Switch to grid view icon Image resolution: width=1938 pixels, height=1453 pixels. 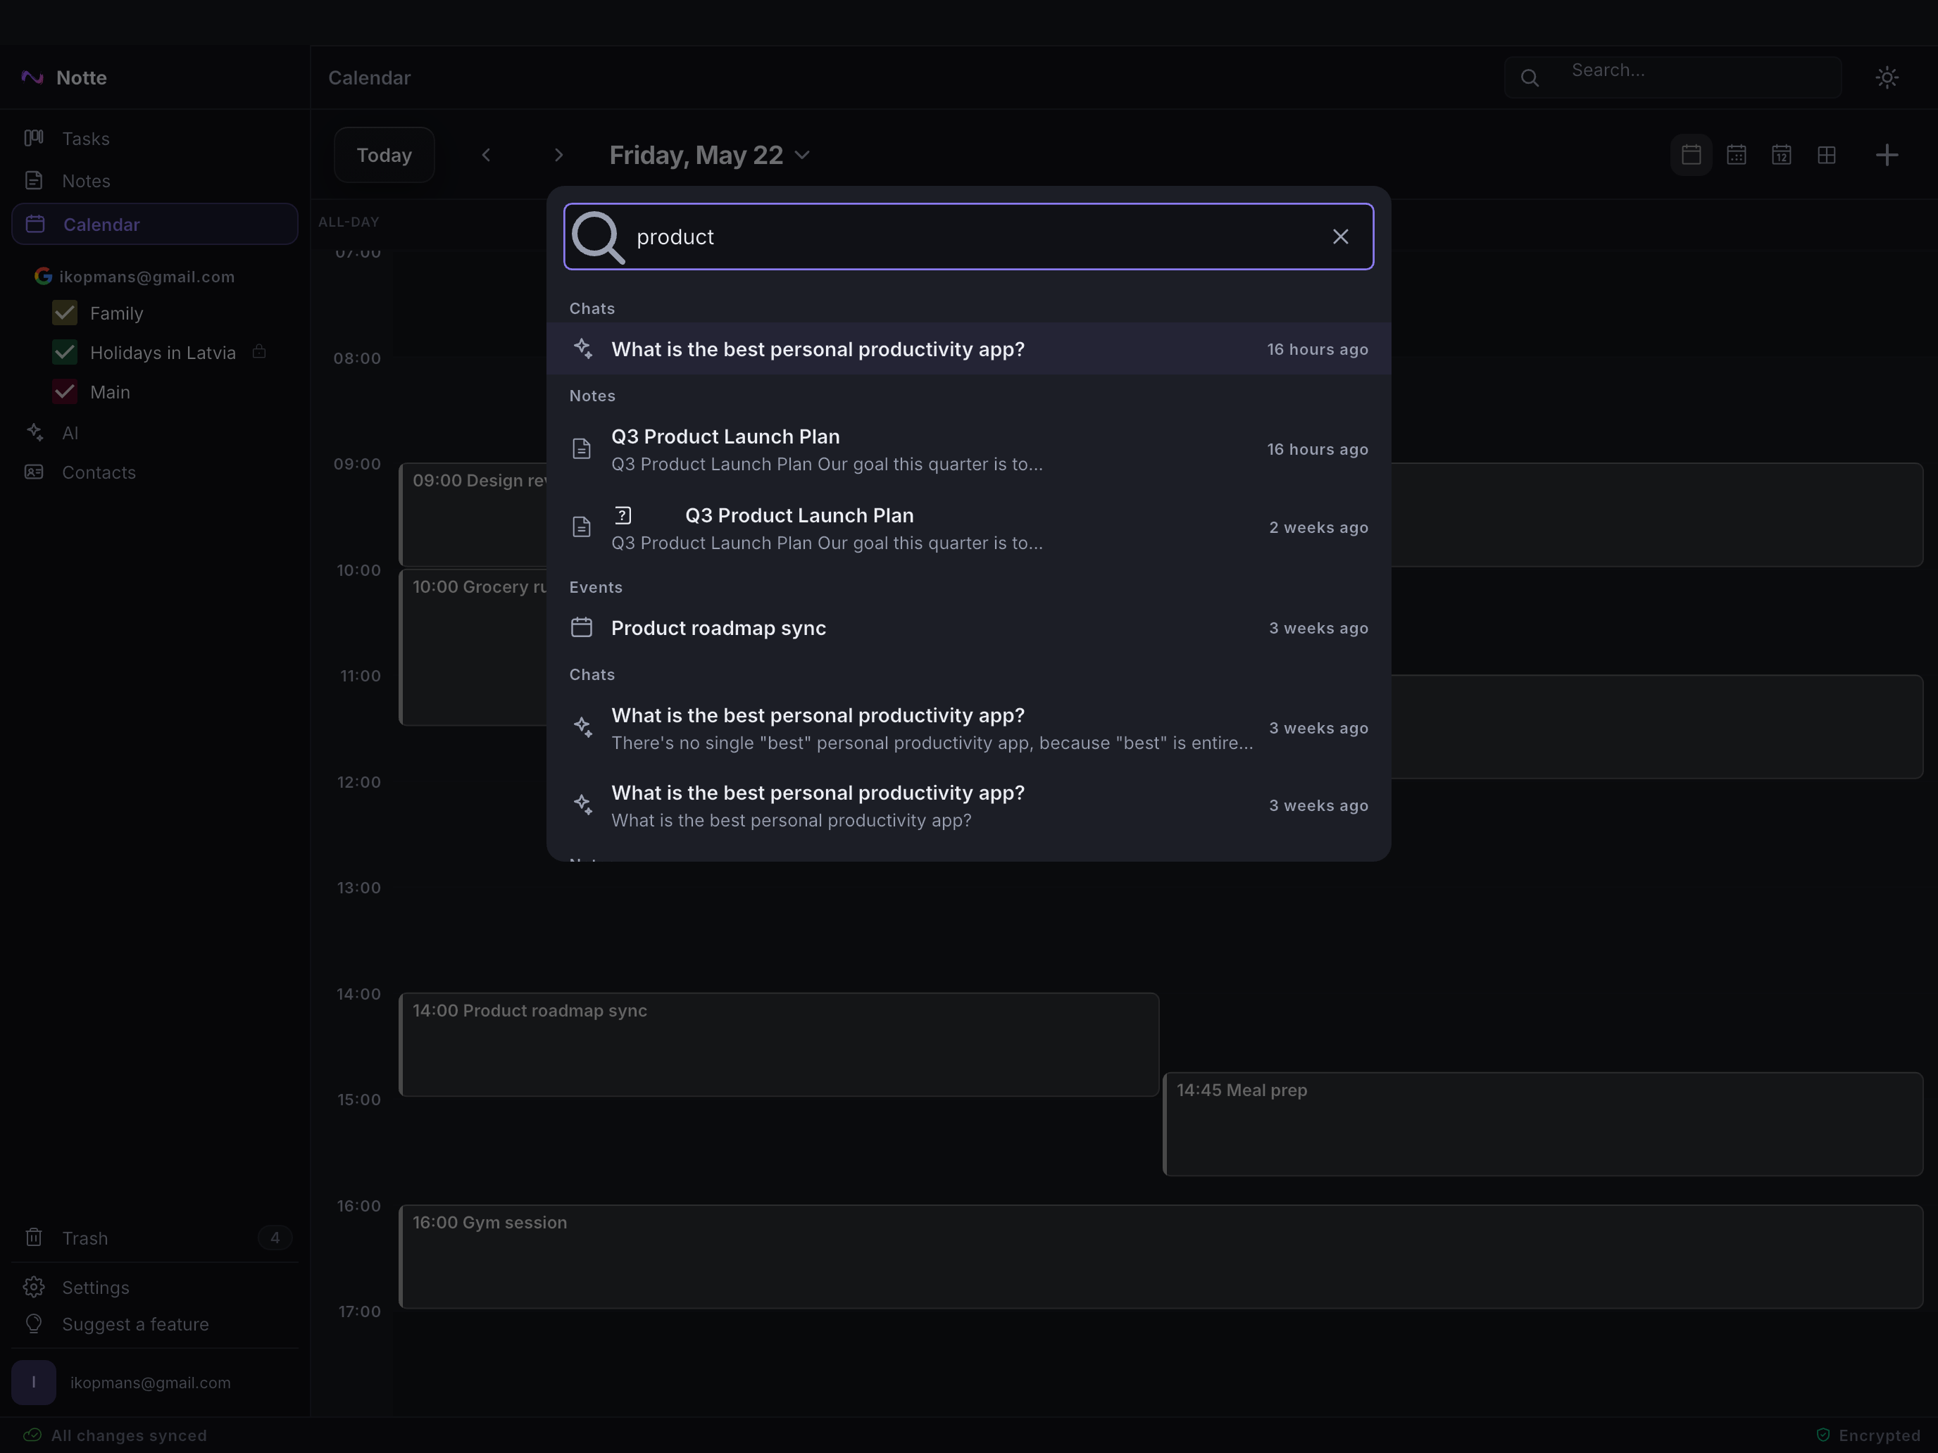click(x=1827, y=155)
